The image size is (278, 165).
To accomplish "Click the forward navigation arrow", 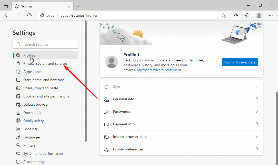I will click(18, 15).
